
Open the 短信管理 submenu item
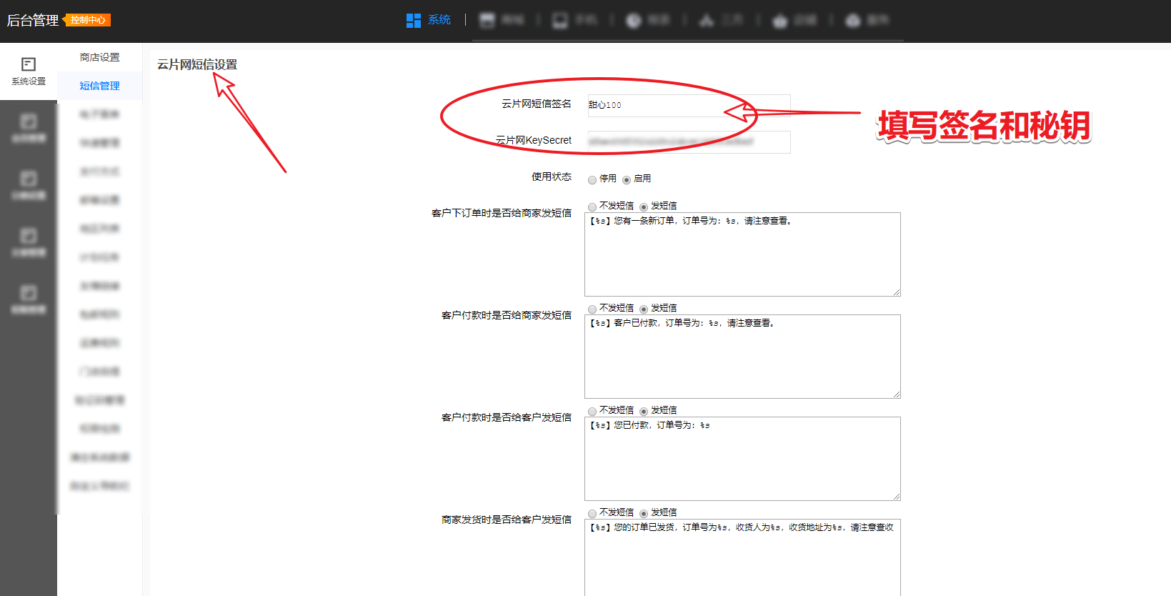pyautogui.click(x=100, y=86)
